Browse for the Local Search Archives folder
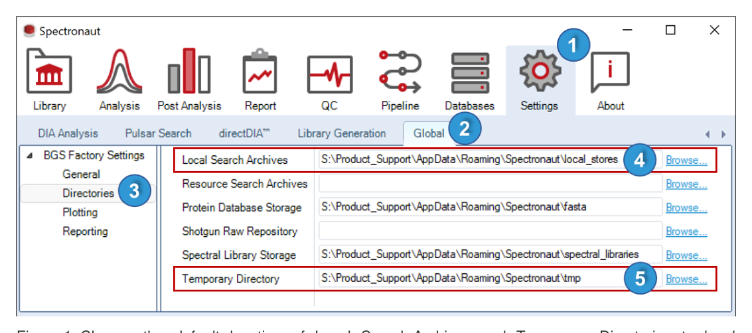752x333 pixels. (x=686, y=161)
